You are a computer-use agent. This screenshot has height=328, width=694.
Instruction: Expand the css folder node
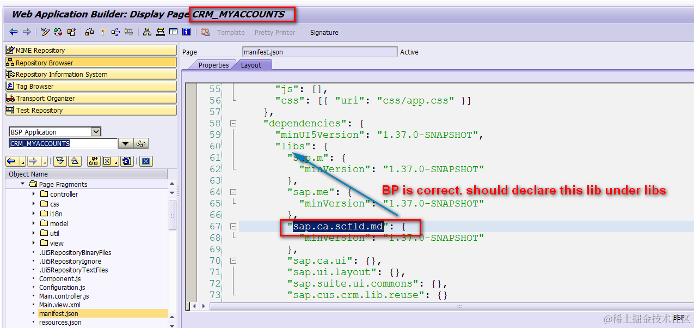coord(33,204)
